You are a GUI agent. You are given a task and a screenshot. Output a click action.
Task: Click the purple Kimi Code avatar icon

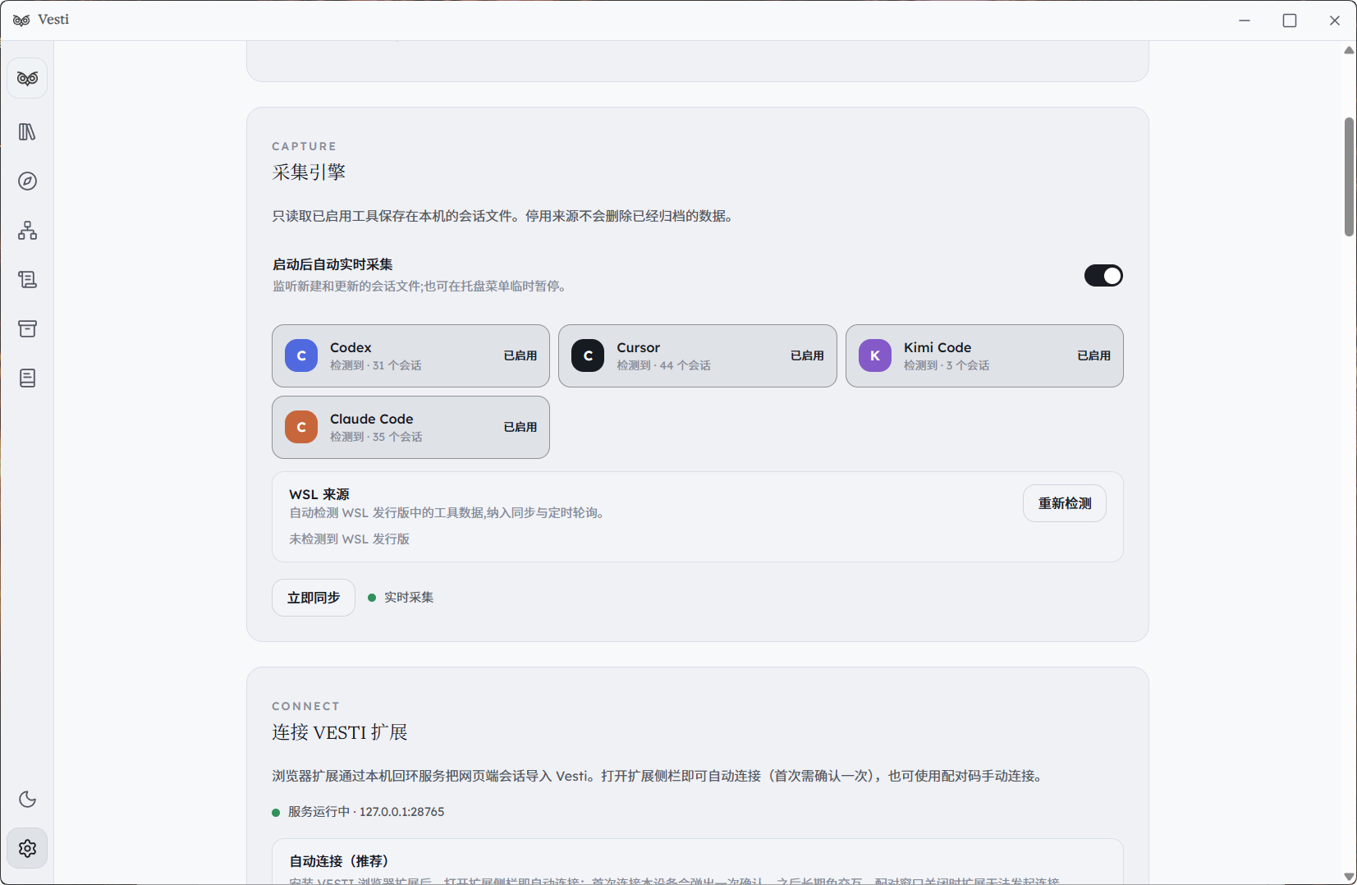(875, 355)
